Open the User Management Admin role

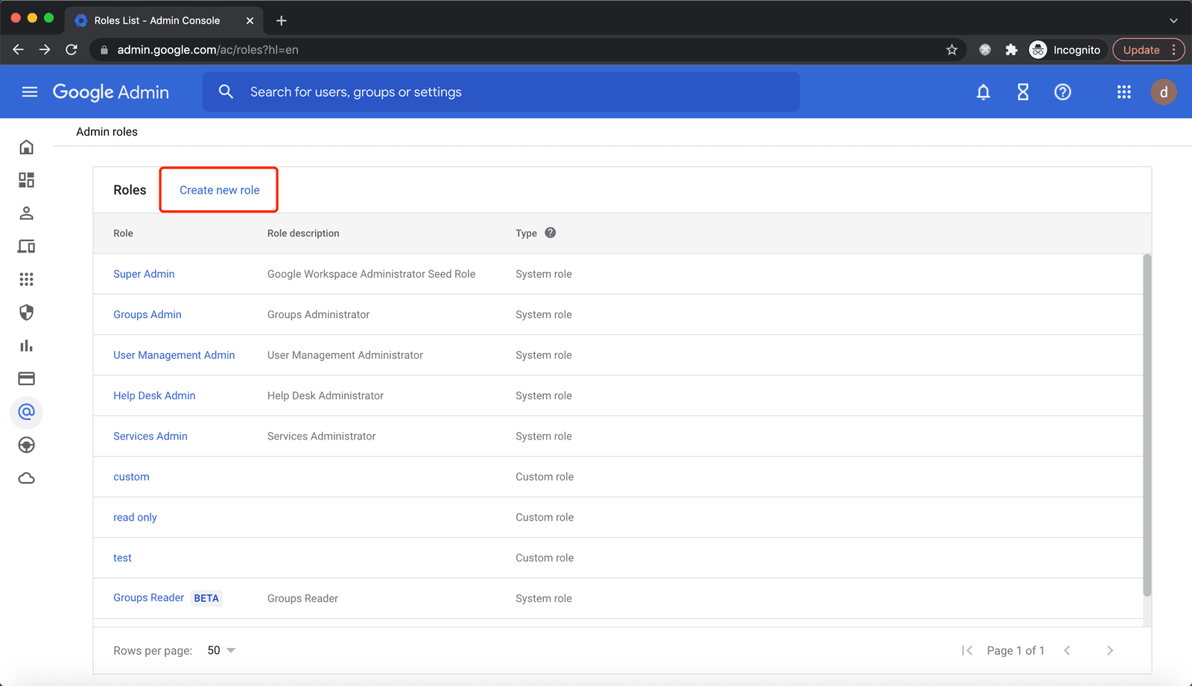pos(174,355)
